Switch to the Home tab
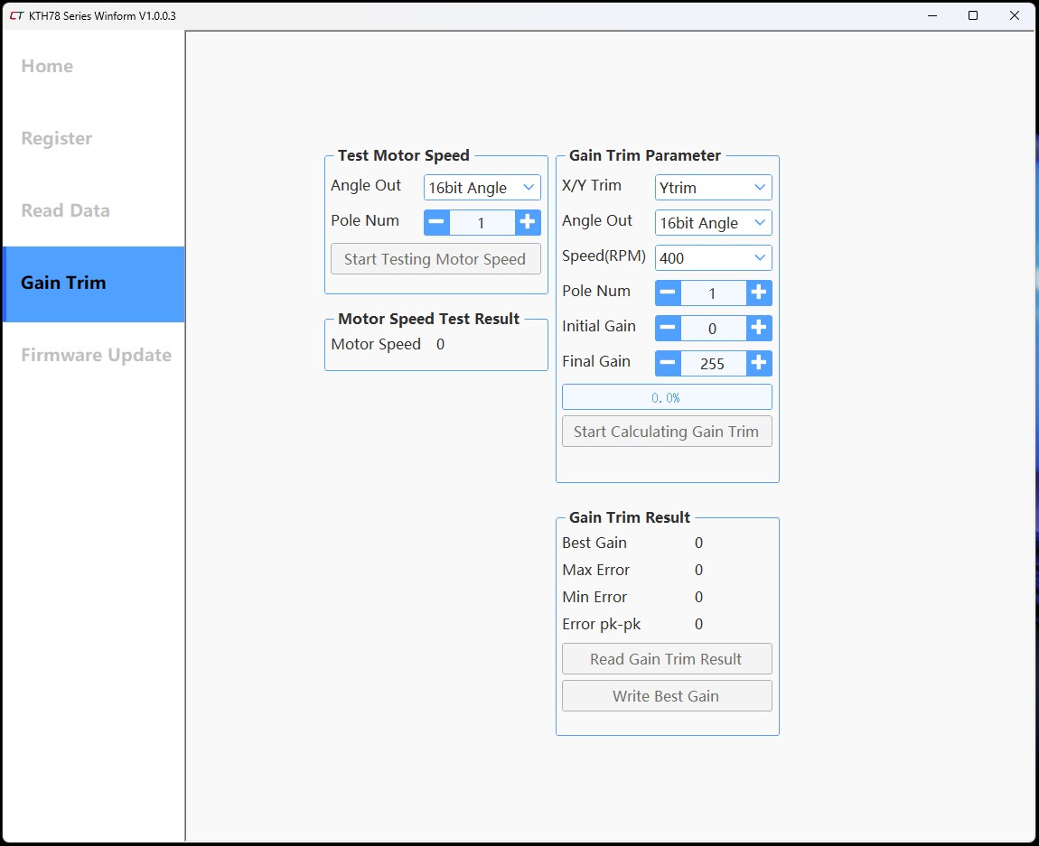Screen dimensions: 1039x846 coord(47,66)
